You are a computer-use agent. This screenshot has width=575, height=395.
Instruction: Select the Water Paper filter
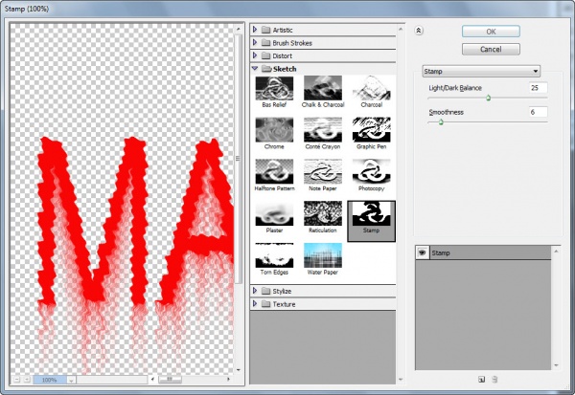click(323, 255)
